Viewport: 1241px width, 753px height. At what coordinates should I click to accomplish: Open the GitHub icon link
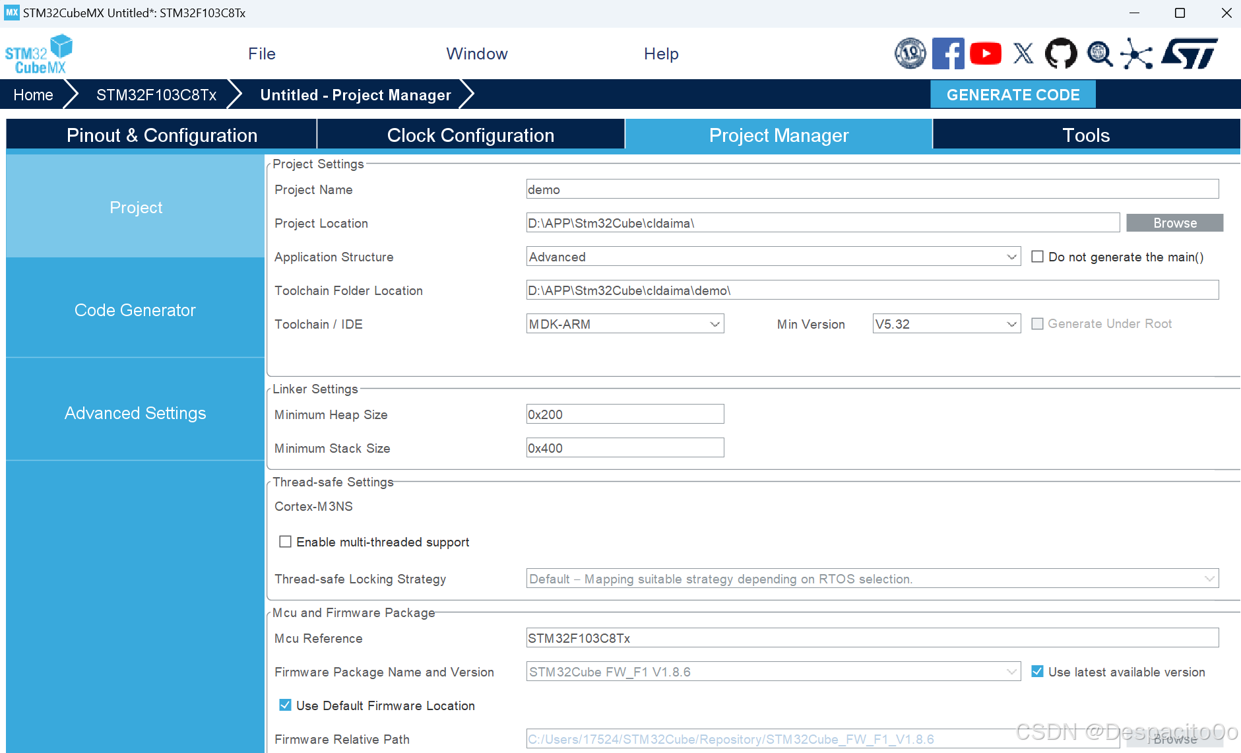point(1061,53)
